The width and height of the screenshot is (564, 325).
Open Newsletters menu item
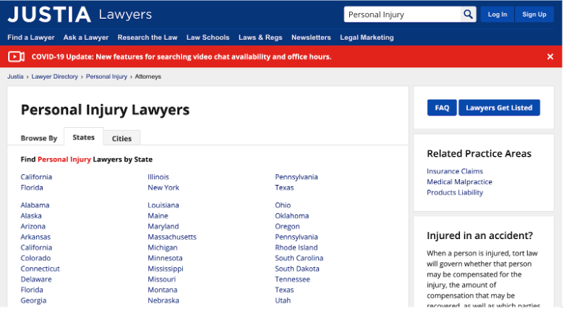[x=311, y=38]
